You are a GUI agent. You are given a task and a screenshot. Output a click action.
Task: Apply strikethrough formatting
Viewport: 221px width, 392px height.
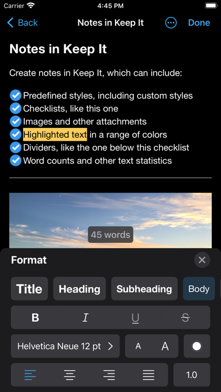pos(185,318)
